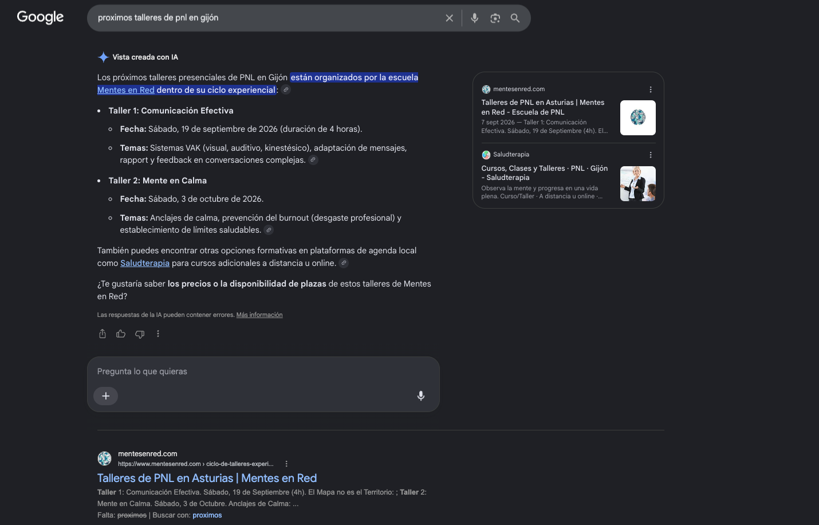Click the plus button in the follow-up box
Image resolution: width=819 pixels, height=525 pixels.
point(106,396)
